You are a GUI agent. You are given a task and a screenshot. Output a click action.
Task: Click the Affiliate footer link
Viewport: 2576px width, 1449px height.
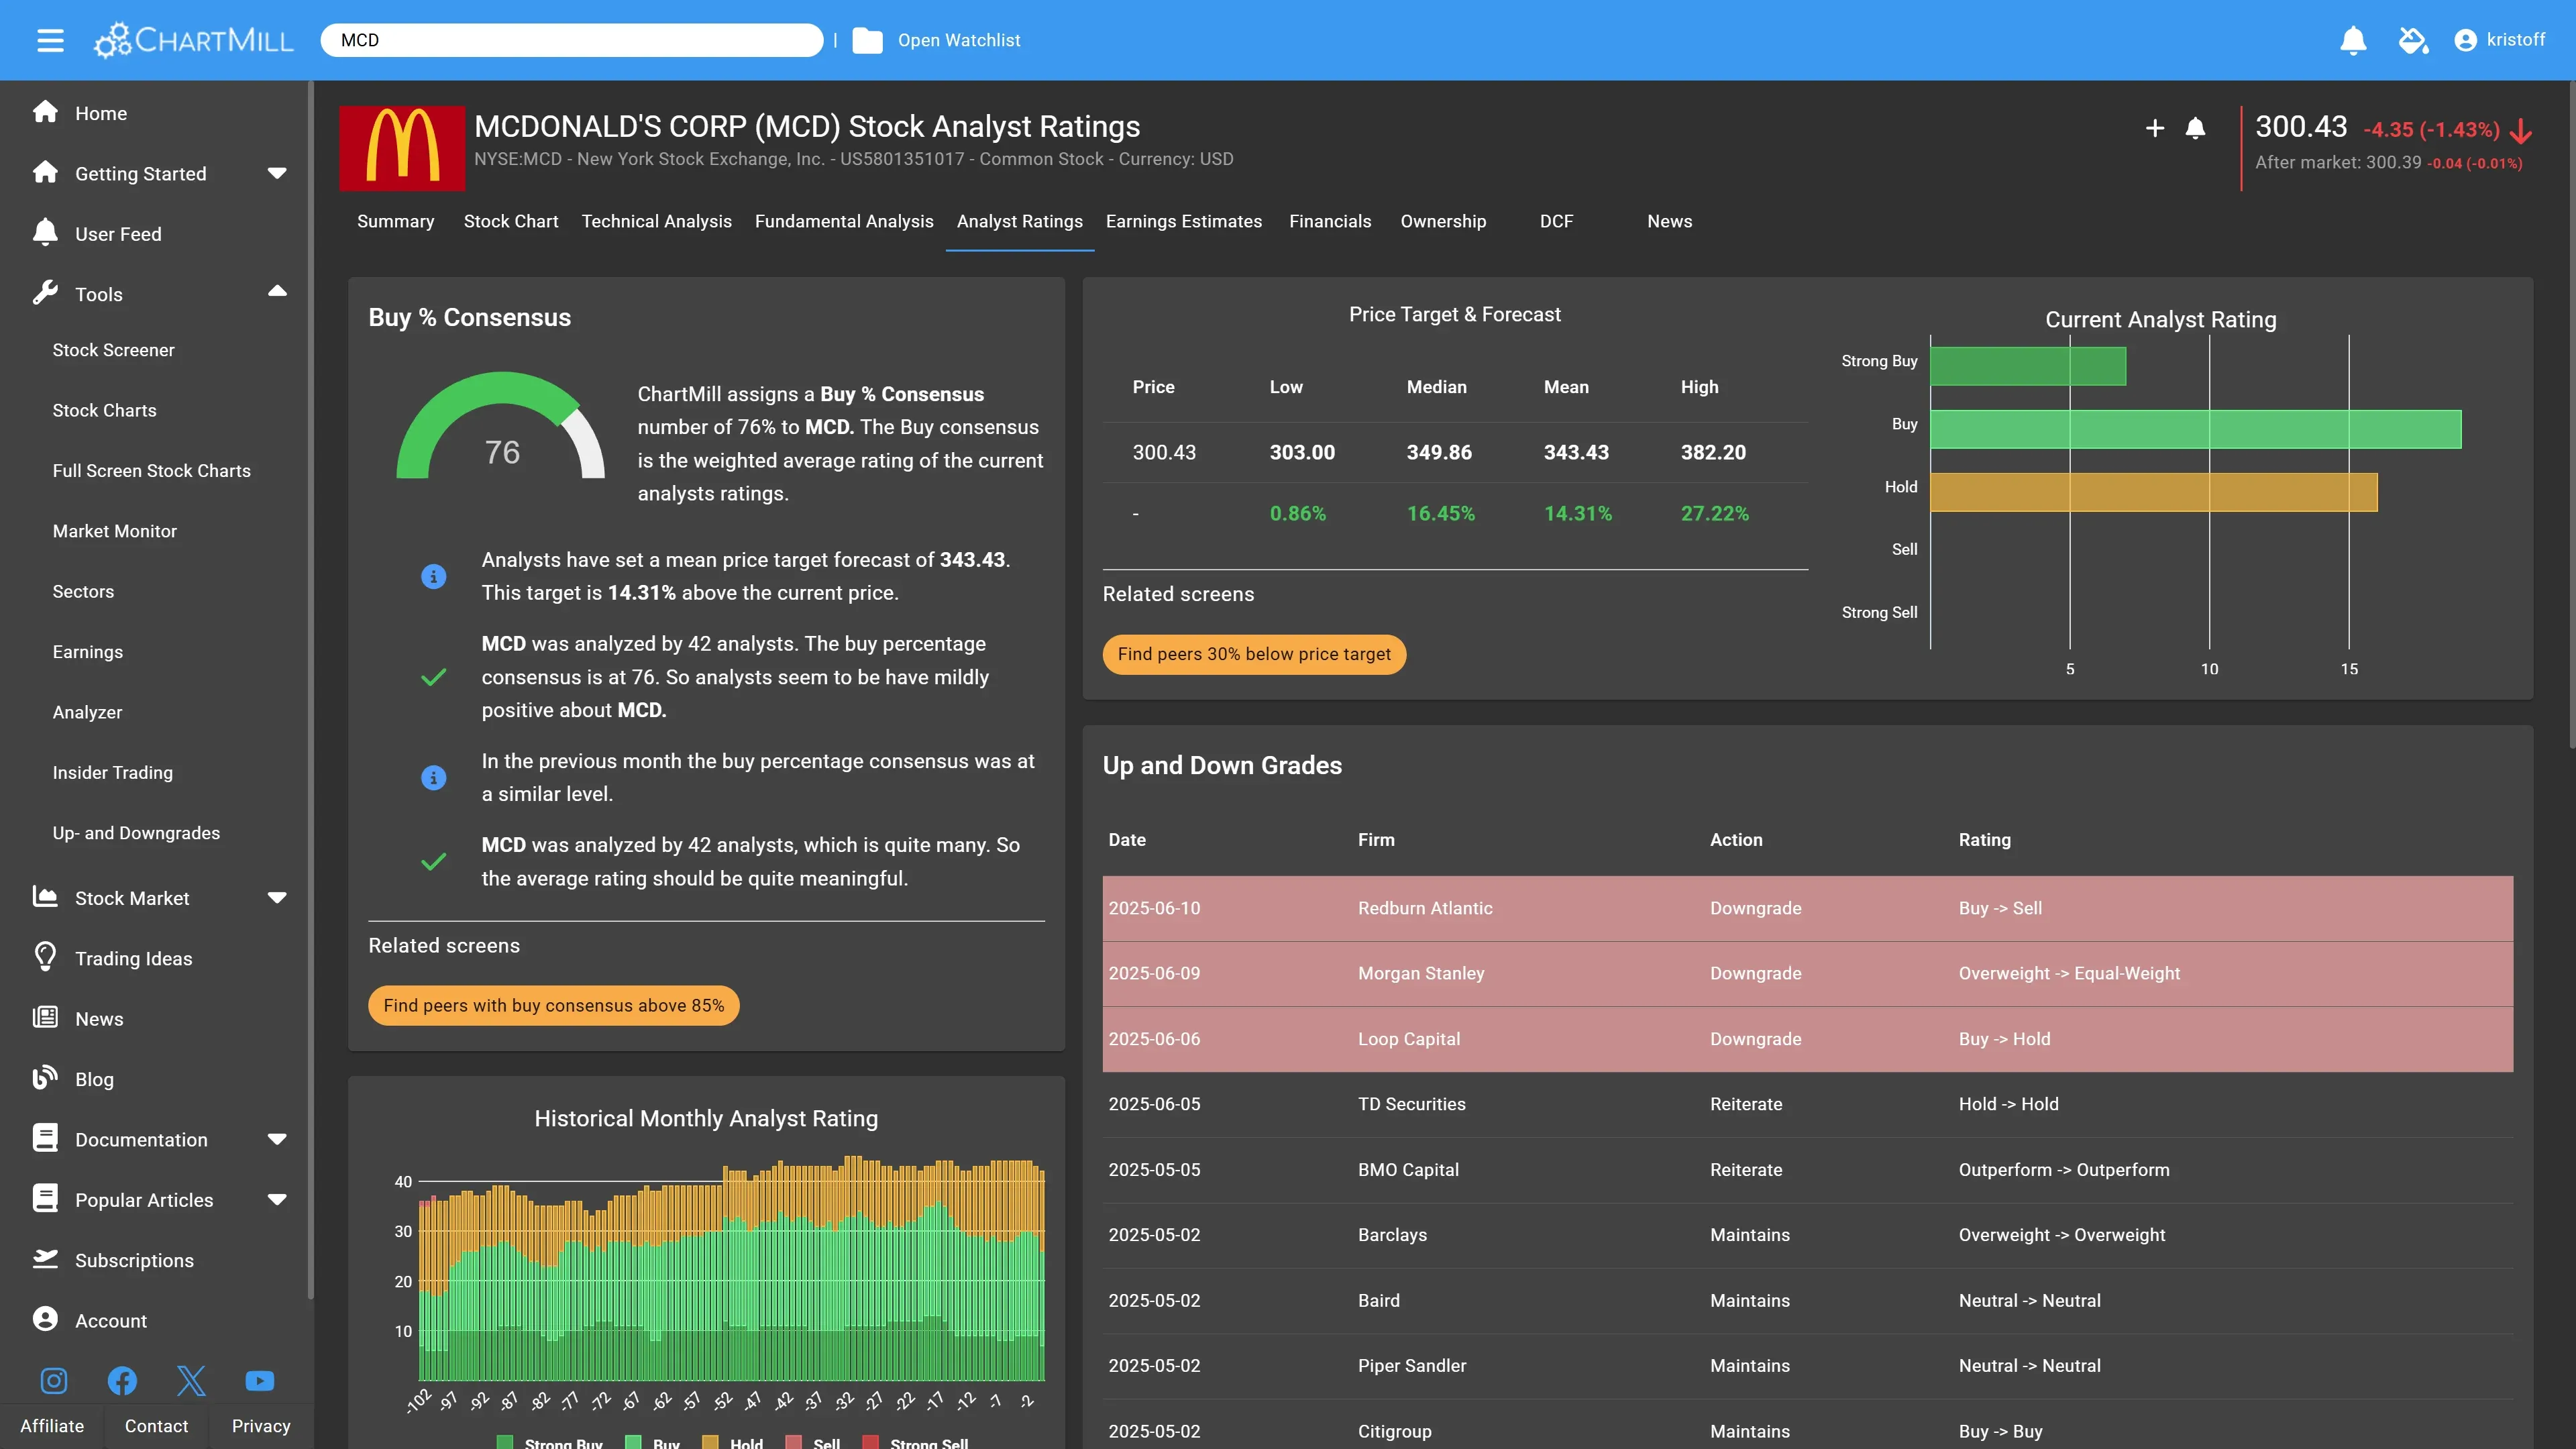click(x=52, y=1426)
